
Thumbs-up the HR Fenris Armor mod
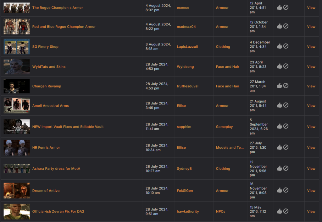pyautogui.click(x=279, y=147)
